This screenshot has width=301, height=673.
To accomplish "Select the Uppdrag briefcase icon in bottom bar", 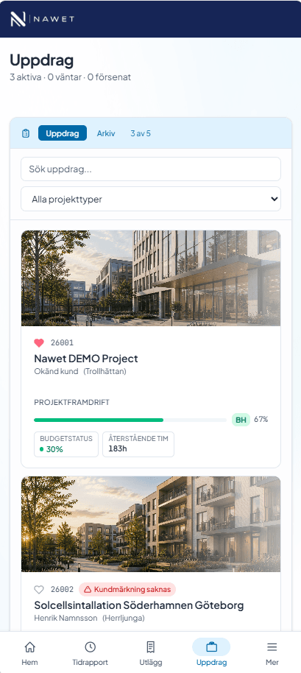I will [x=211, y=646].
